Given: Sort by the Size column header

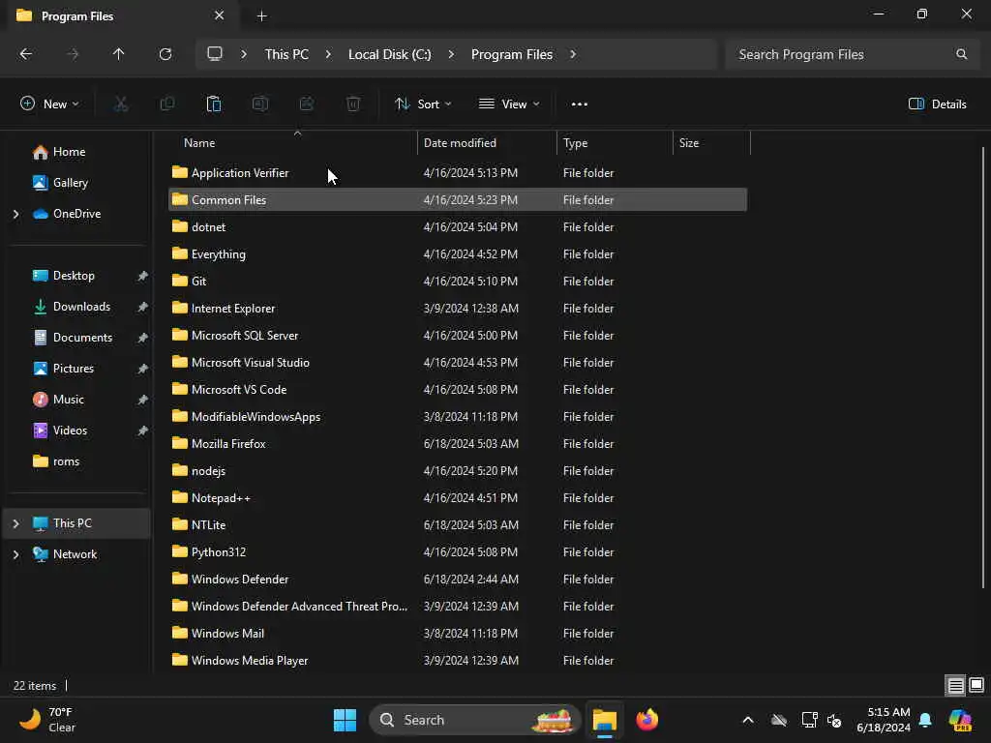Looking at the screenshot, I should coord(711,143).
